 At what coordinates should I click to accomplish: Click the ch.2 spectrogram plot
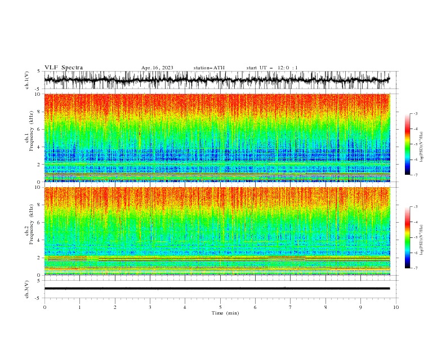(217, 231)
